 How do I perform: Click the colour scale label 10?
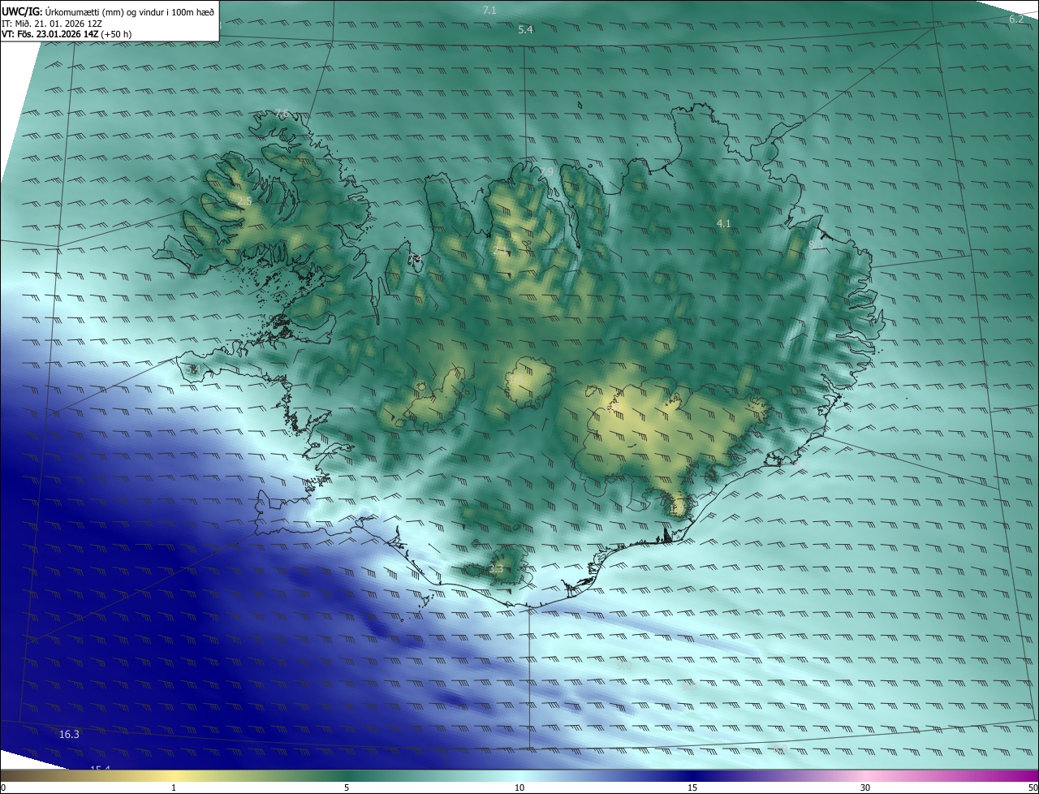tap(519, 788)
